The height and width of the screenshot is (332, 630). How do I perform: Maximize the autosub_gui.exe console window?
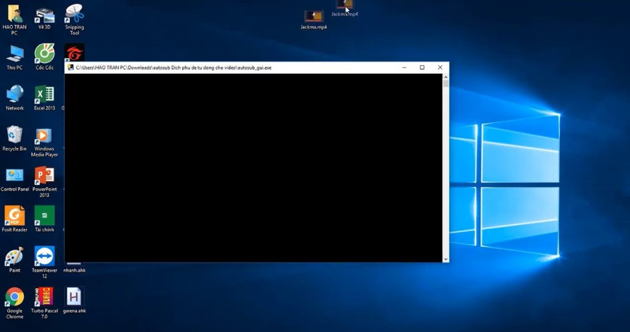[x=422, y=68]
